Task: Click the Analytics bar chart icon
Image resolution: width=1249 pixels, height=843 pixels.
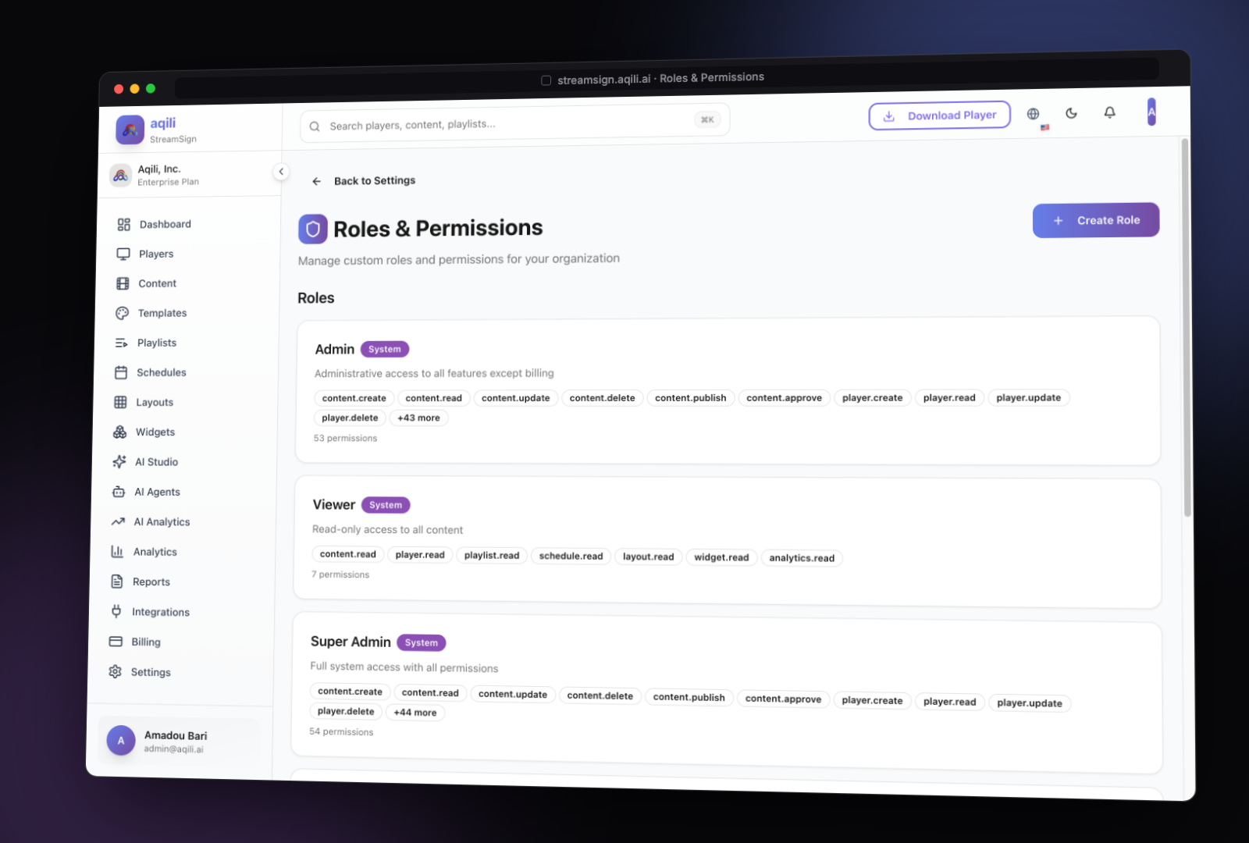Action: click(117, 552)
